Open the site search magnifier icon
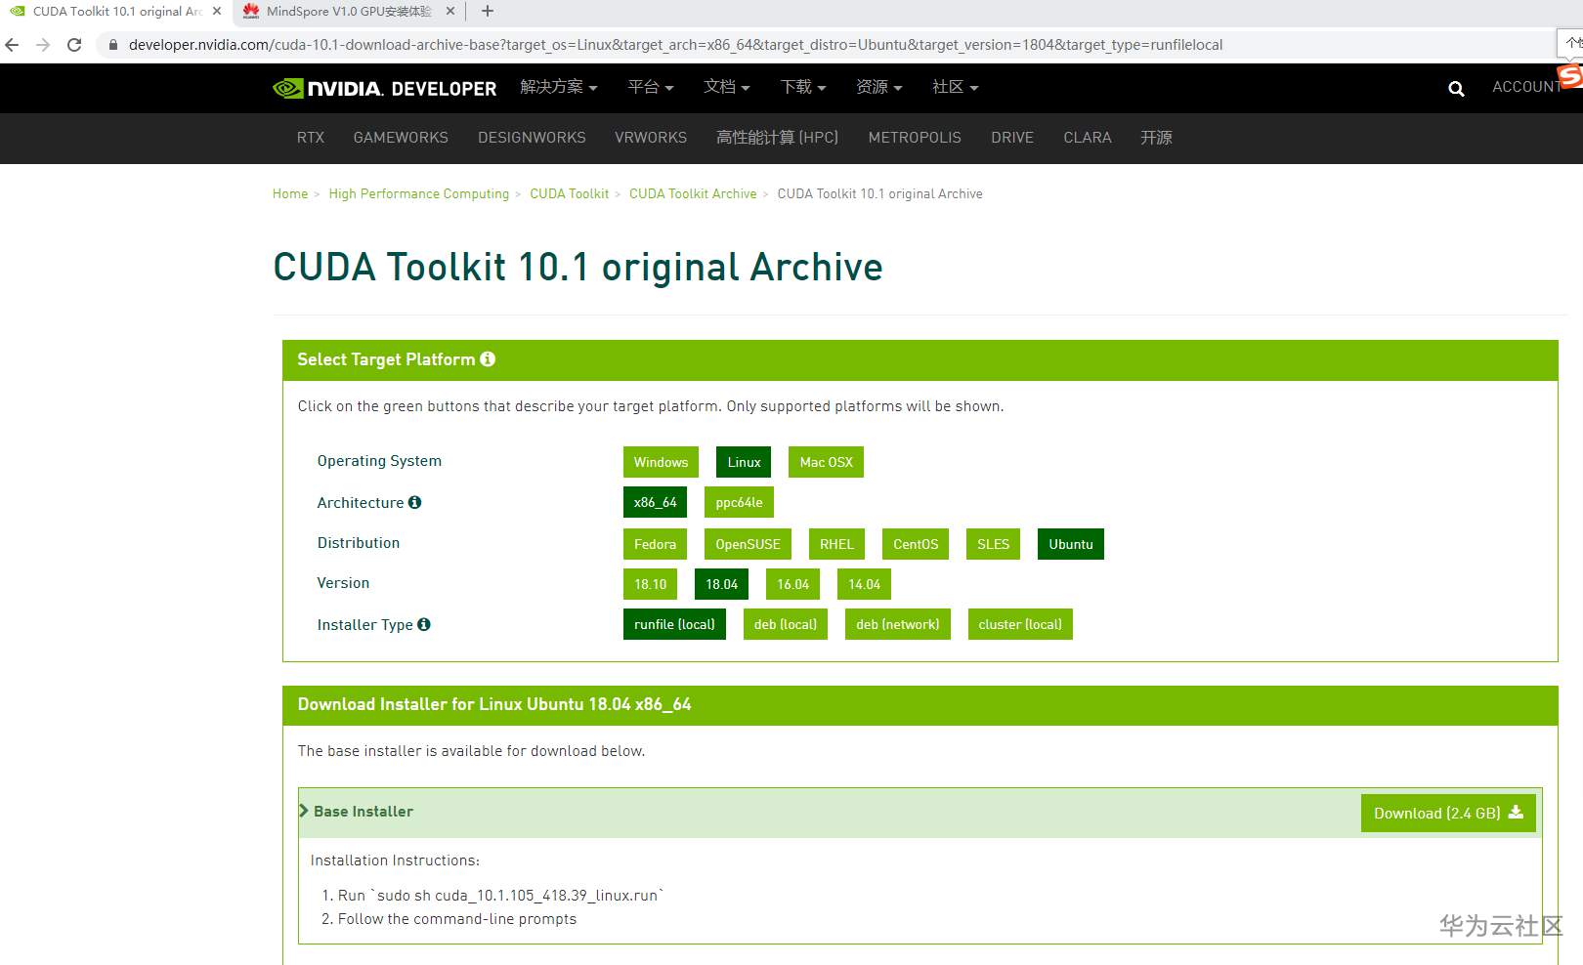This screenshot has height=965, width=1583. tap(1456, 89)
